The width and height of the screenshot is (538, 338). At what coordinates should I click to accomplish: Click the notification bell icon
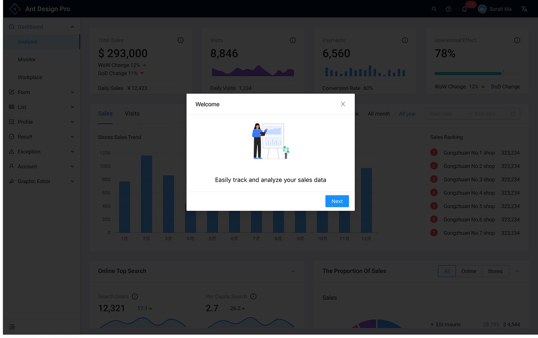pyautogui.click(x=464, y=8)
